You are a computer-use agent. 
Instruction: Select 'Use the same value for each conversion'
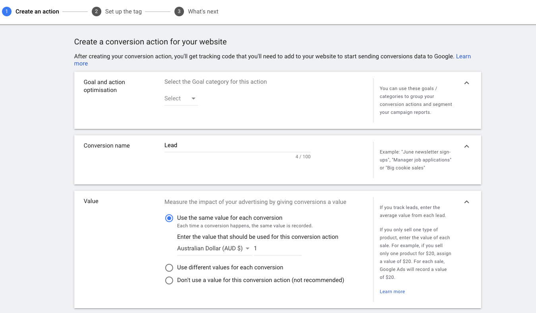[x=169, y=218]
